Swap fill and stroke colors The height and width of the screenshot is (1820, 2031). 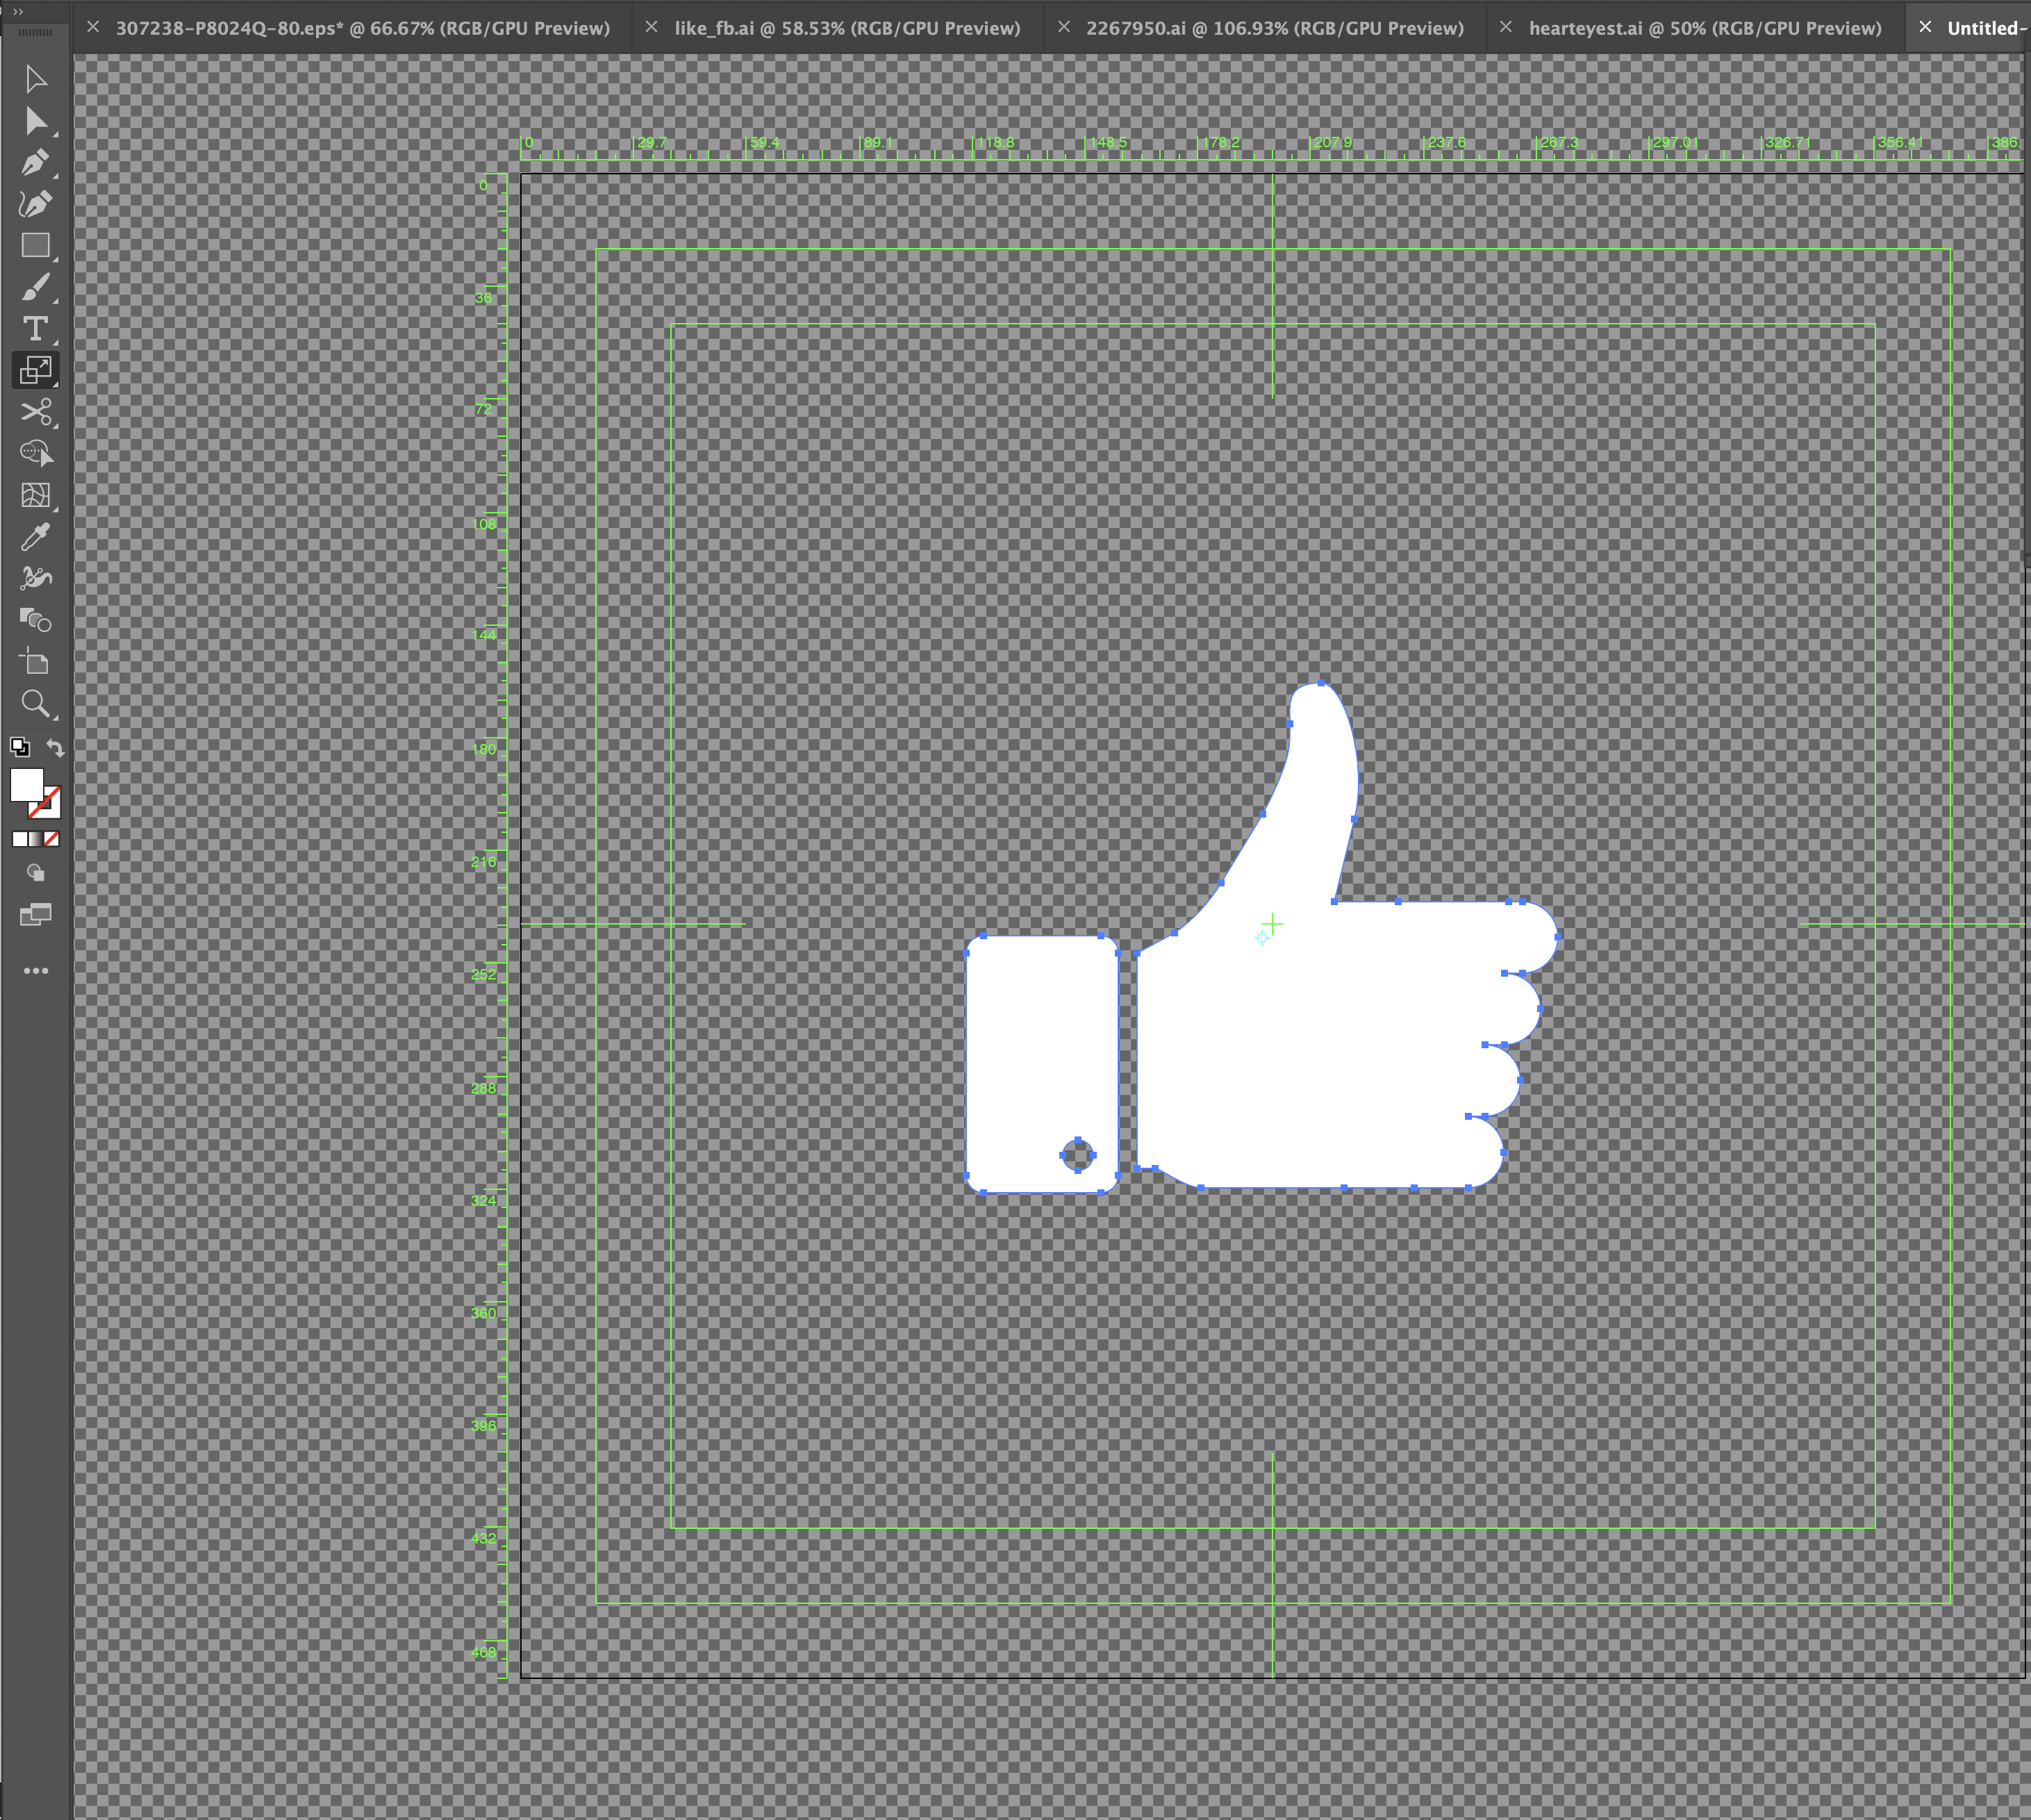tap(56, 748)
